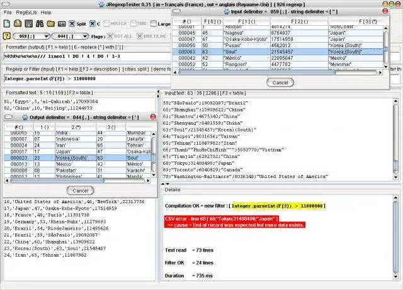403x290 pixels.
Task: Click pill button on Input delimiter dialog
Action: coord(176,11)
